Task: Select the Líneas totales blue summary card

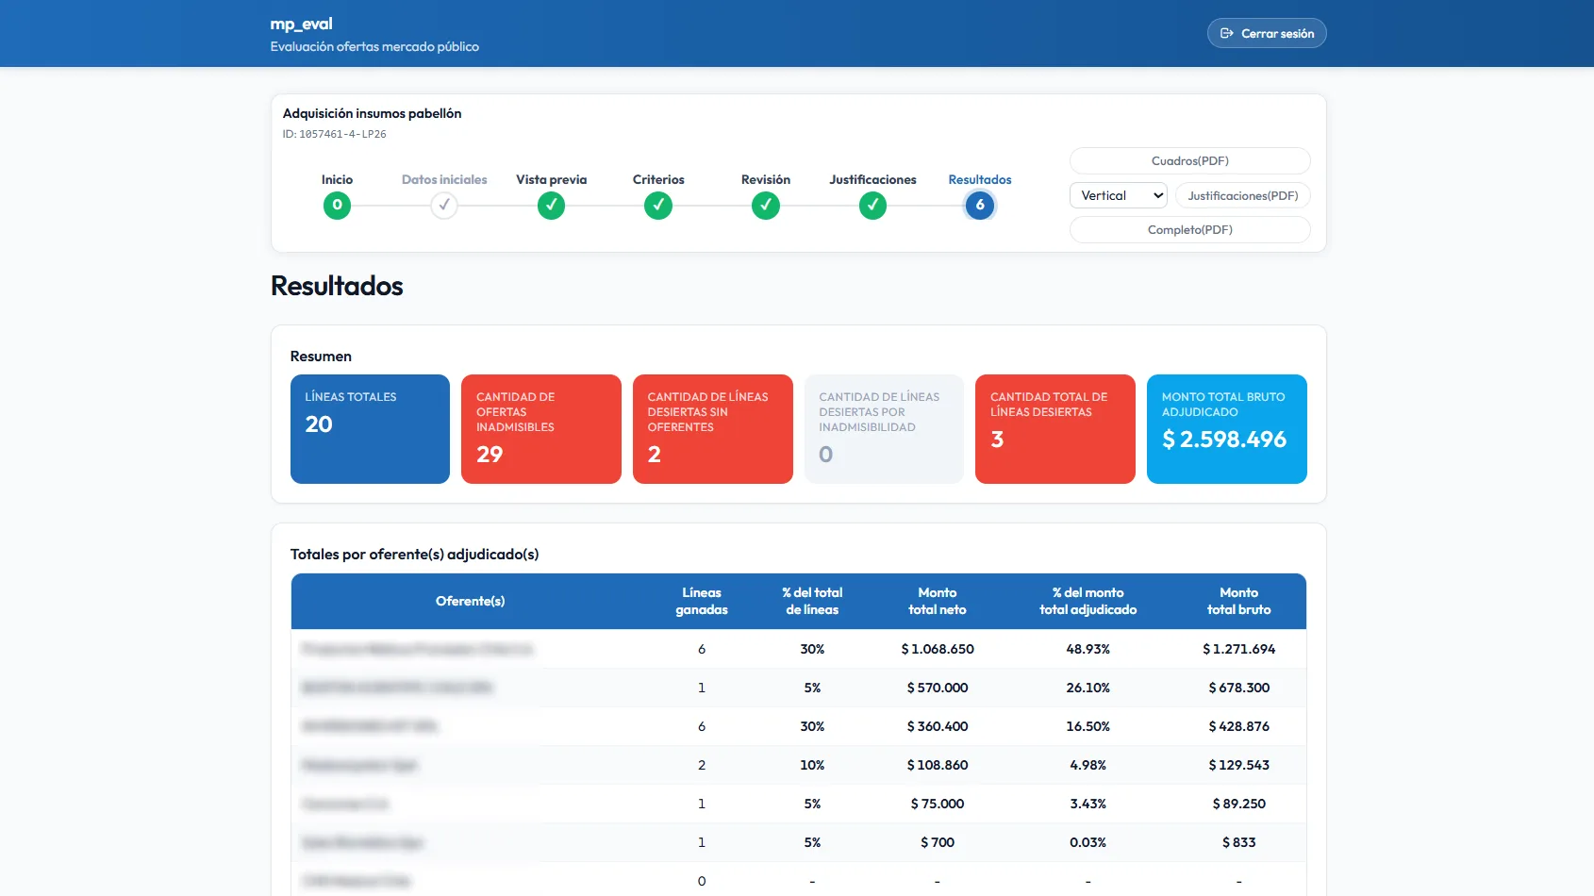Action: click(370, 429)
